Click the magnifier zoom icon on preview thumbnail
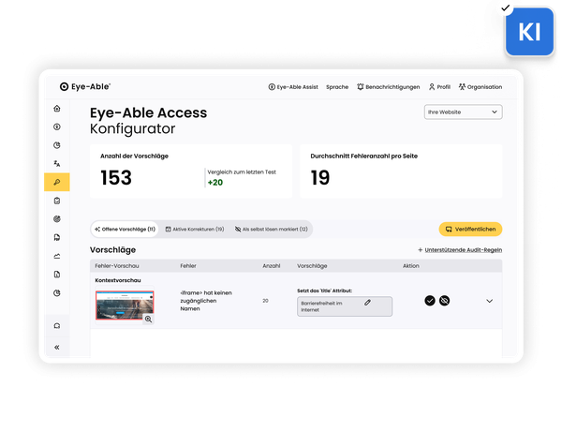Image resolution: width=562 pixels, height=432 pixels. 148,320
